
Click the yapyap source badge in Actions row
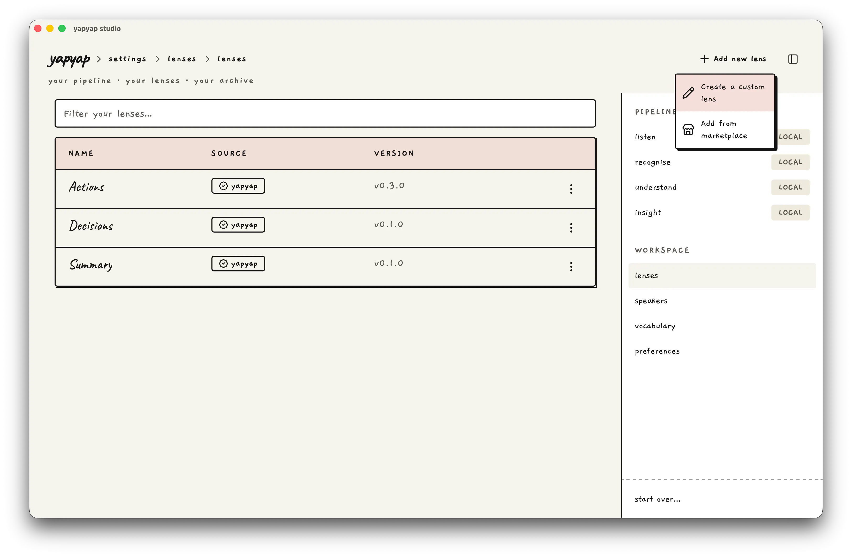(x=238, y=186)
